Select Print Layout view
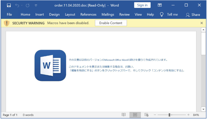Viewport: 207px width, 119px height. click(135, 115)
